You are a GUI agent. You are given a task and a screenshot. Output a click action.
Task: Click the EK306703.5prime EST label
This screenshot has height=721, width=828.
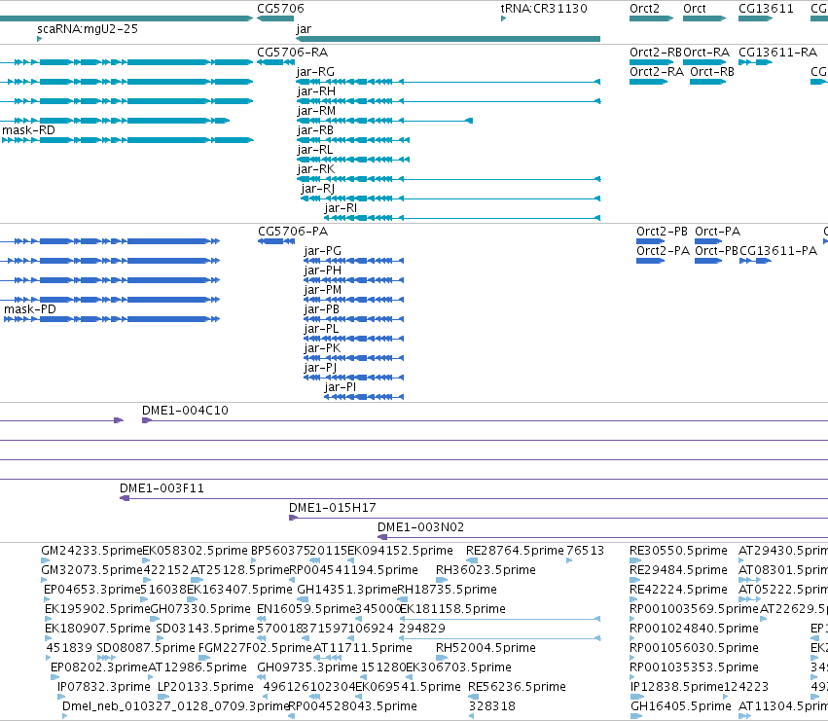(x=458, y=667)
